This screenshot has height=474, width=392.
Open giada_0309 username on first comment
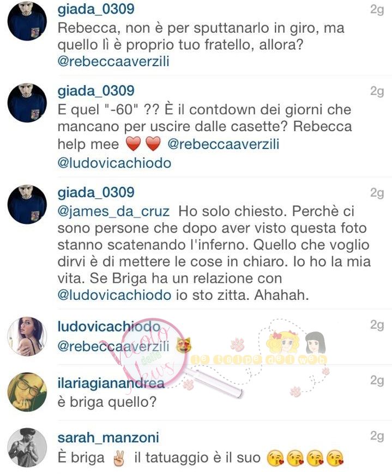tap(96, 9)
